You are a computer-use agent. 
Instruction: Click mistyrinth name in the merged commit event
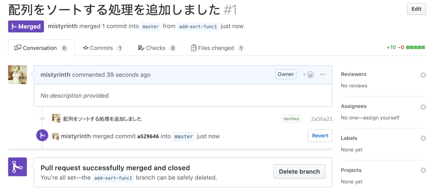(x=76, y=136)
